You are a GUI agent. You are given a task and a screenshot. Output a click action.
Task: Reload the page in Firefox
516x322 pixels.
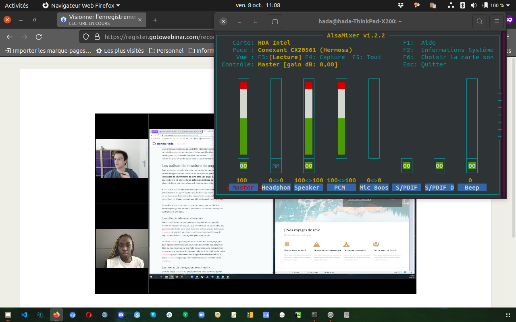(x=39, y=37)
